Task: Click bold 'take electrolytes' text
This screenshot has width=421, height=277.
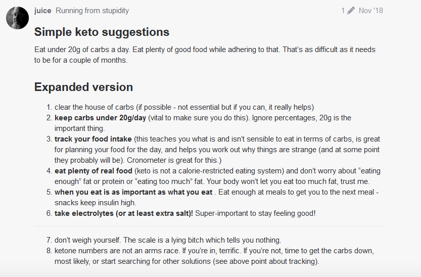Action: click(x=124, y=213)
